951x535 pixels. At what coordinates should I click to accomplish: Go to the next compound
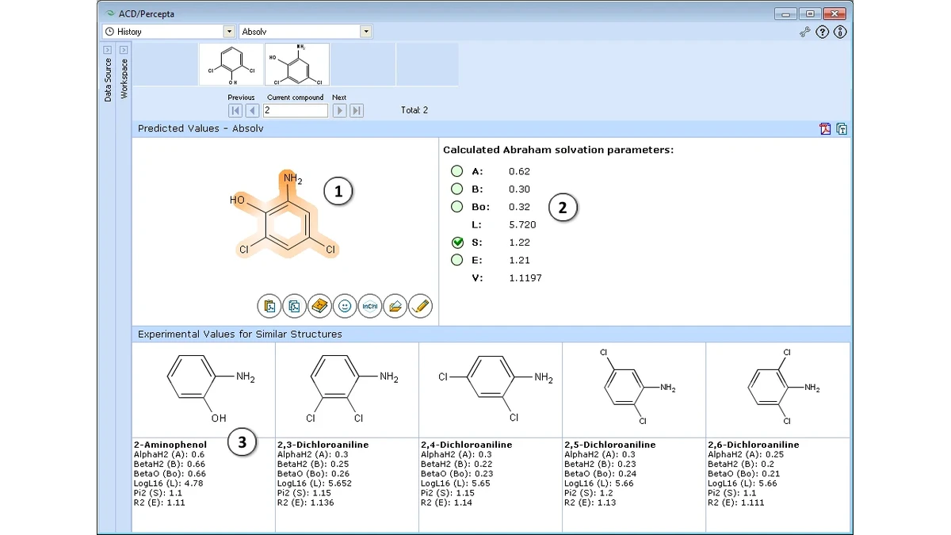[340, 111]
